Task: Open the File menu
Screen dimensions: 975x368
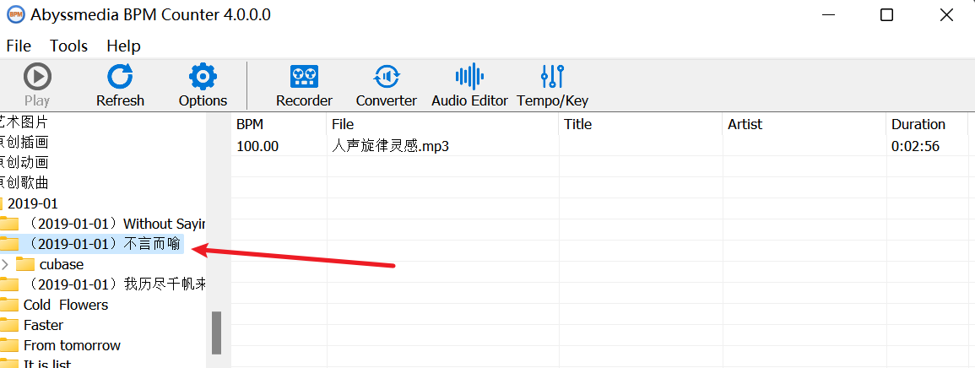Action: [19, 46]
